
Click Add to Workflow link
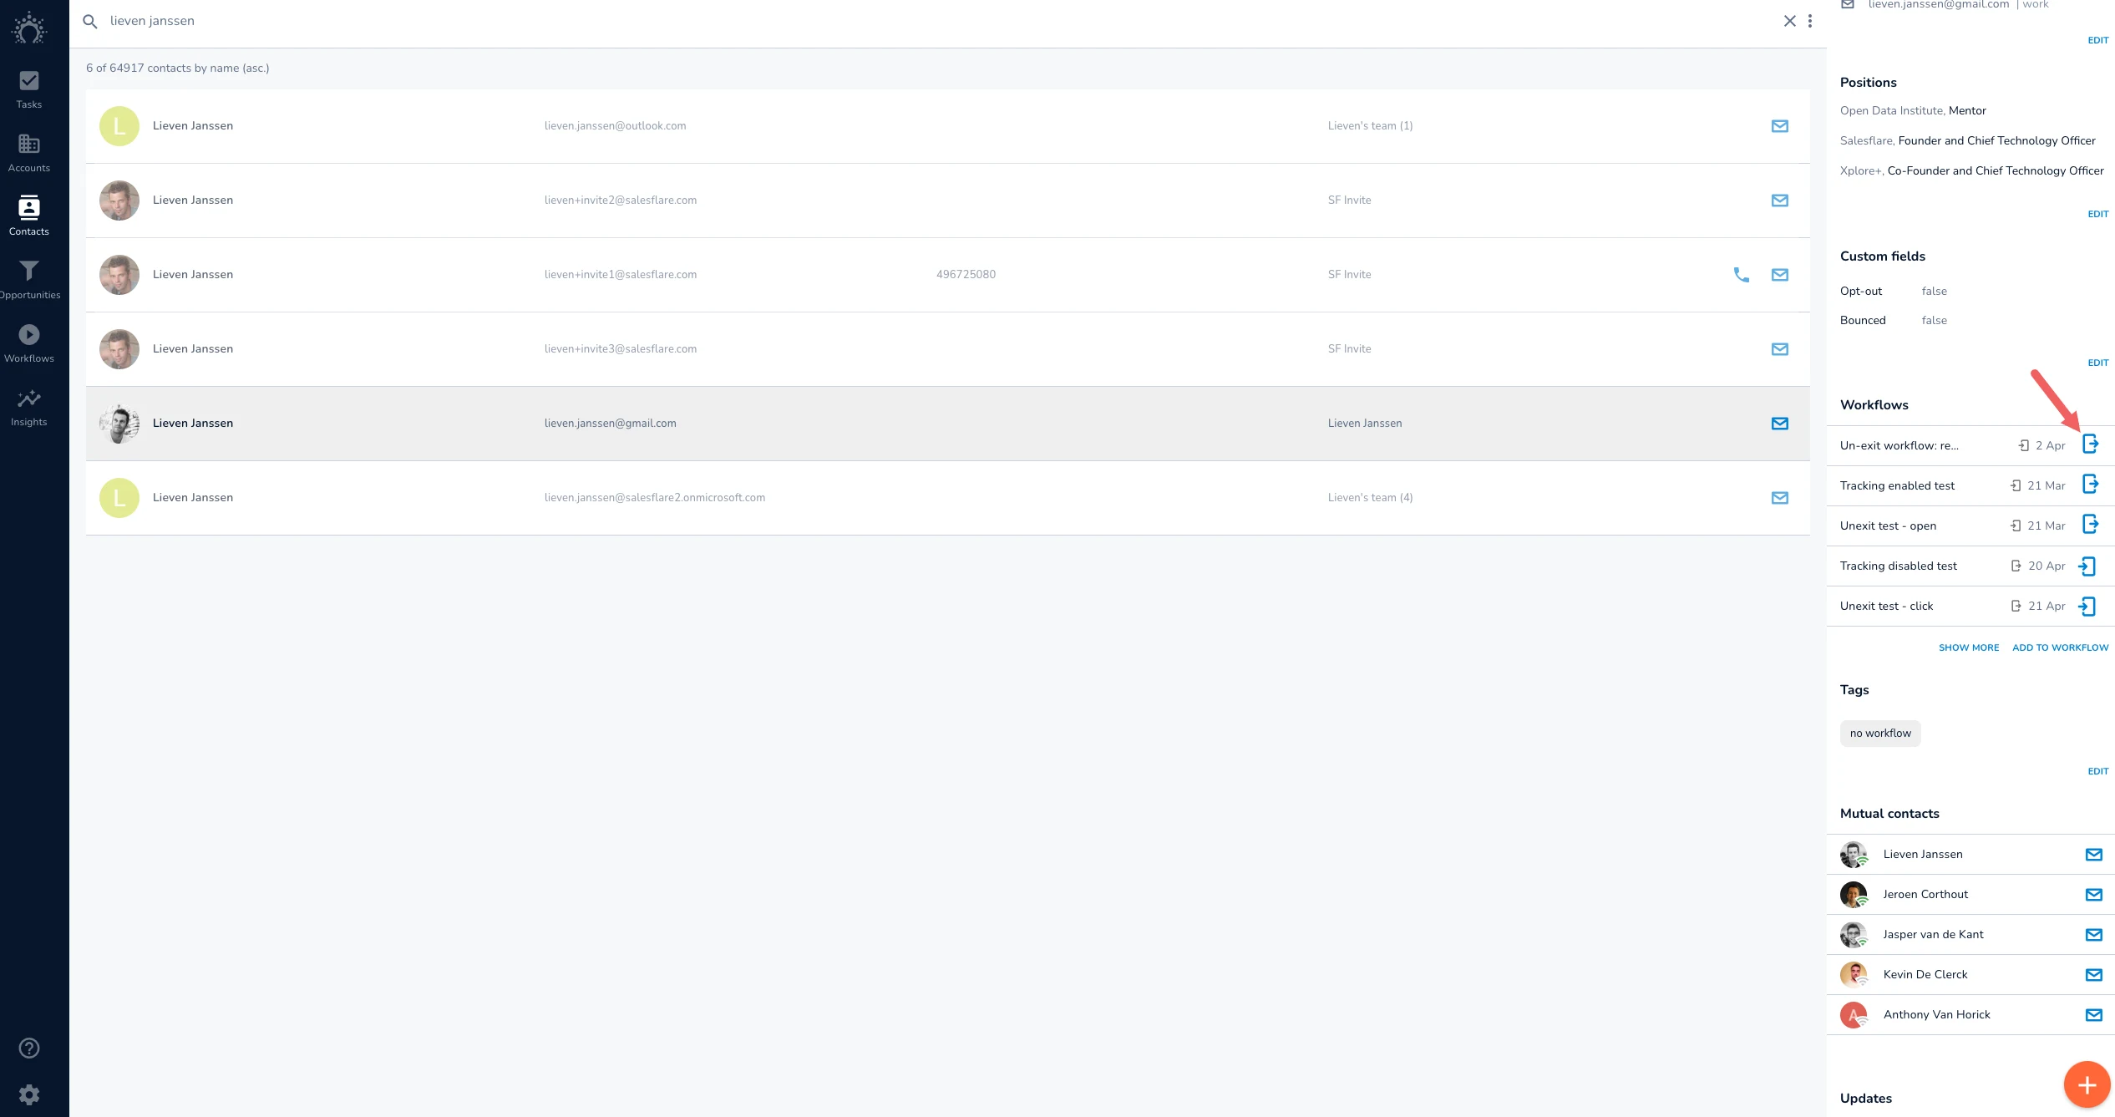pyautogui.click(x=2060, y=647)
